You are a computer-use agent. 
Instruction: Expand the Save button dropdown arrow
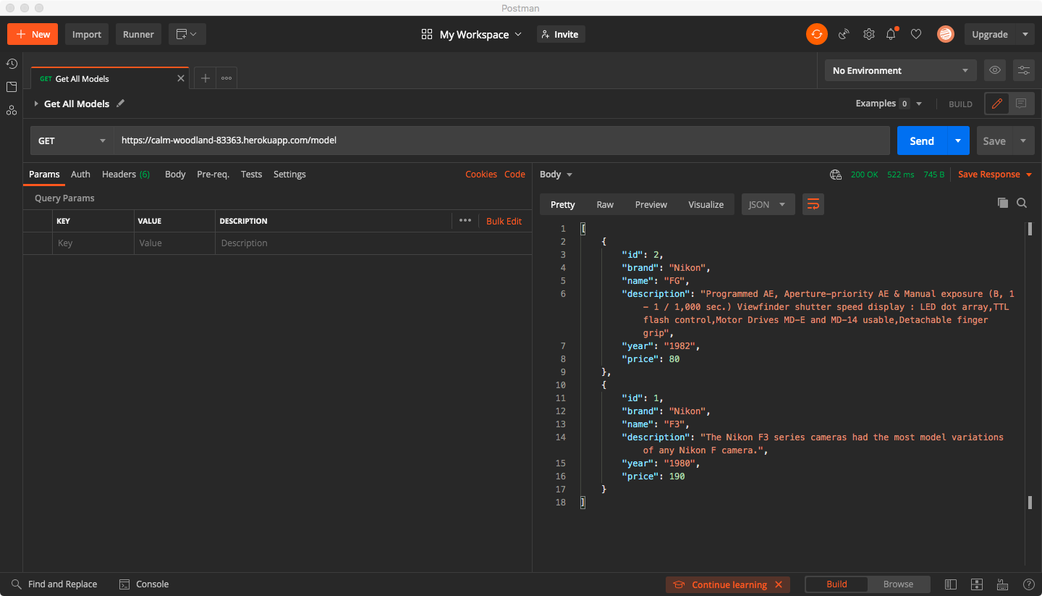1023,140
